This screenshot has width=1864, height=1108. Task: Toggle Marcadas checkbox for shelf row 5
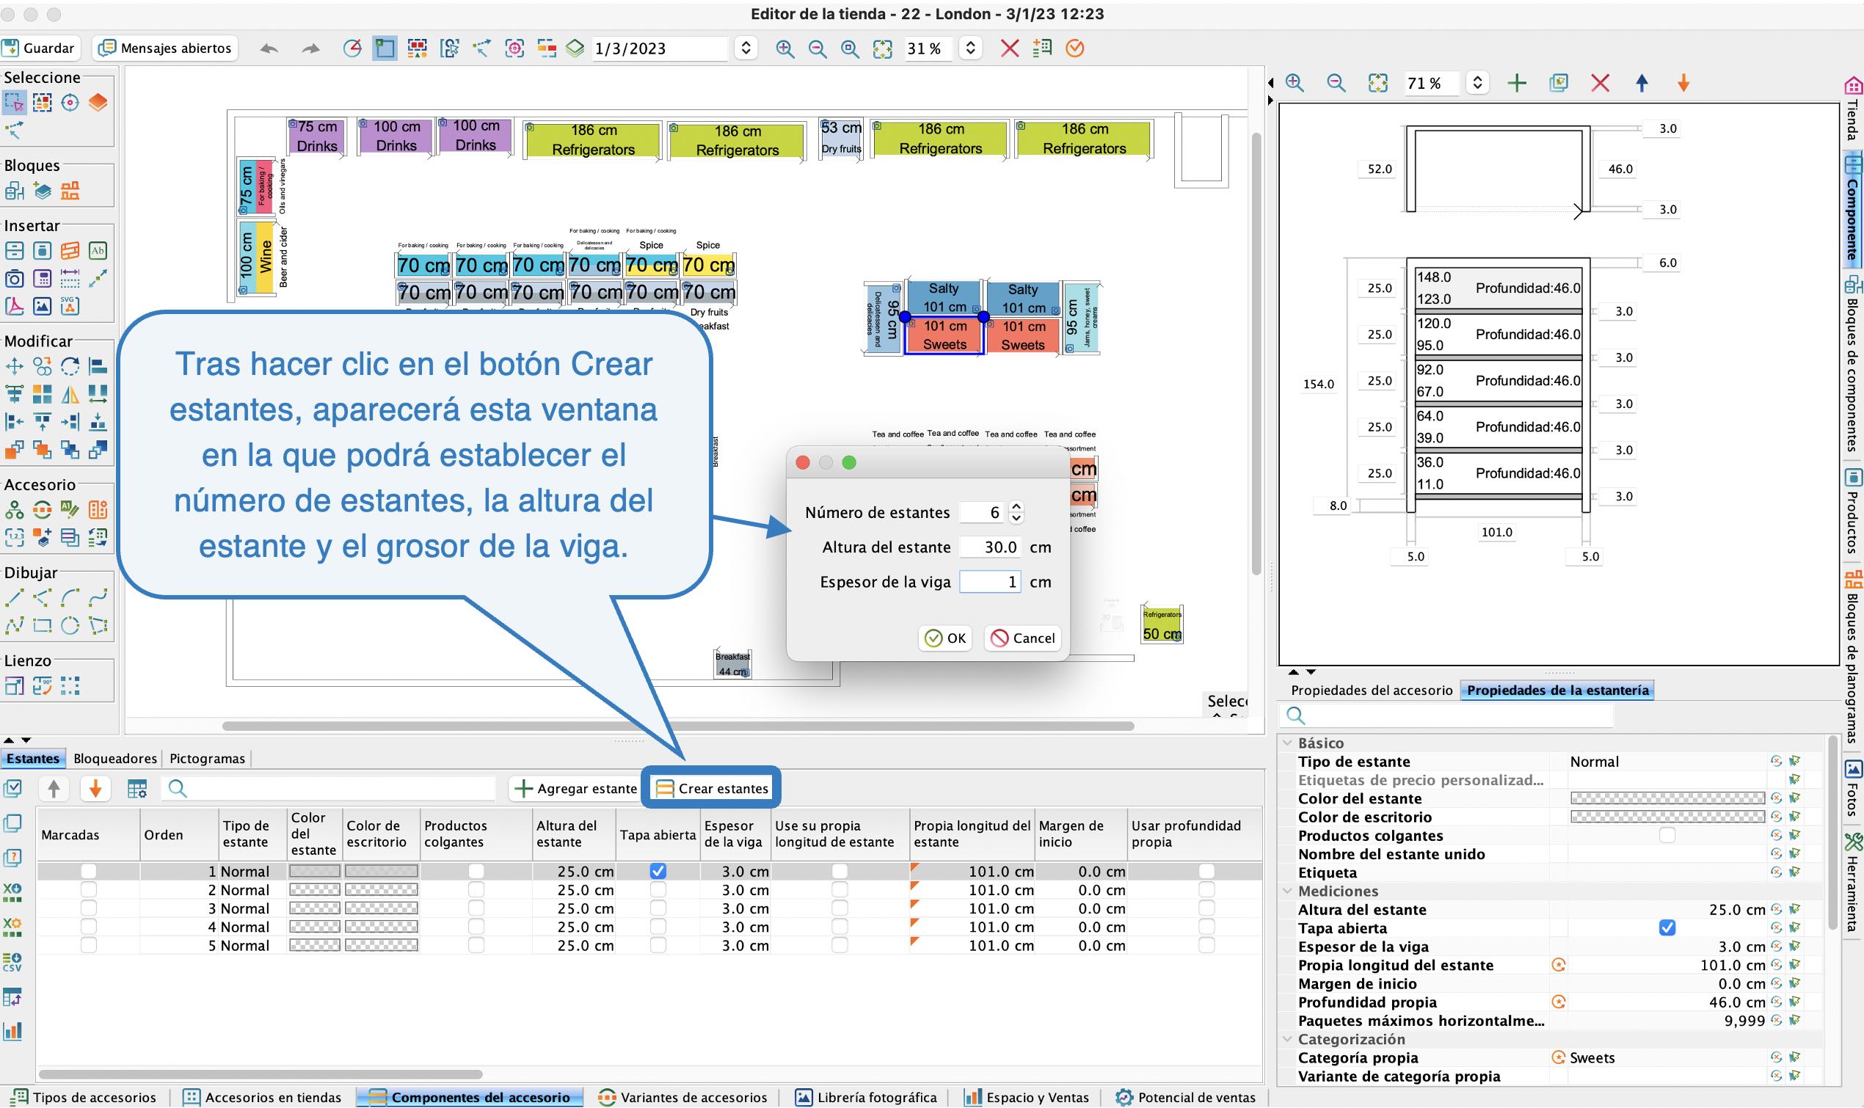tap(88, 945)
